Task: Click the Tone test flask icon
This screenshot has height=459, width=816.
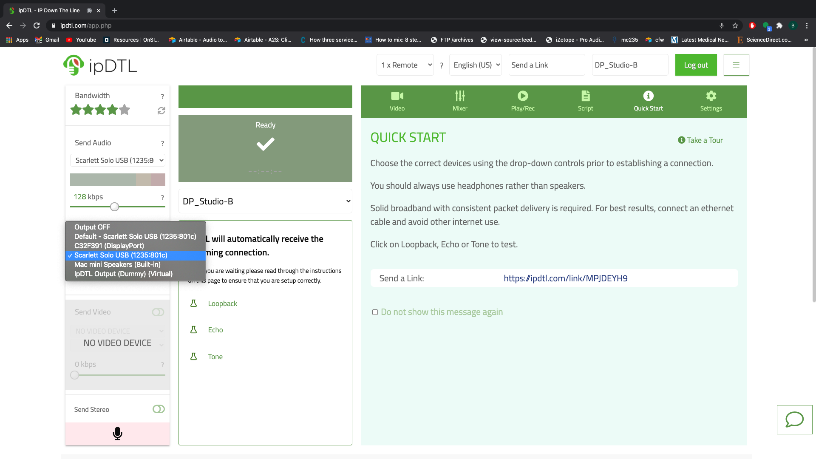Action: click(193, 357)
